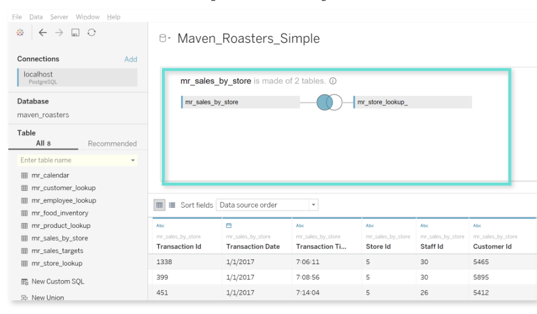Select mr_customer_lookup in the table list
This screenshot has width=537, height=314.
pos(64,188)
